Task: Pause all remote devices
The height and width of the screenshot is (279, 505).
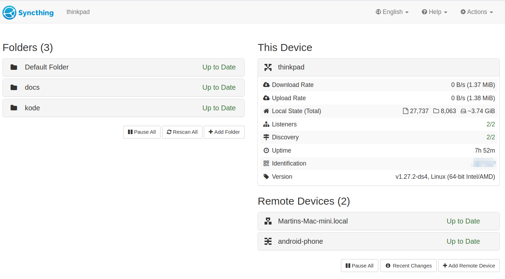Action: (359, 266)
